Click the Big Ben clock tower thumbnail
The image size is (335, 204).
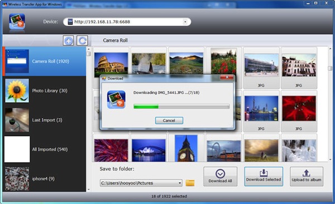[186, 148]
